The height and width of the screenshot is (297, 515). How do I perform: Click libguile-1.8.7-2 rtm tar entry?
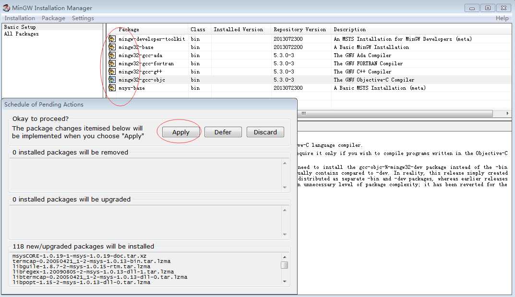tap(81, 266)
